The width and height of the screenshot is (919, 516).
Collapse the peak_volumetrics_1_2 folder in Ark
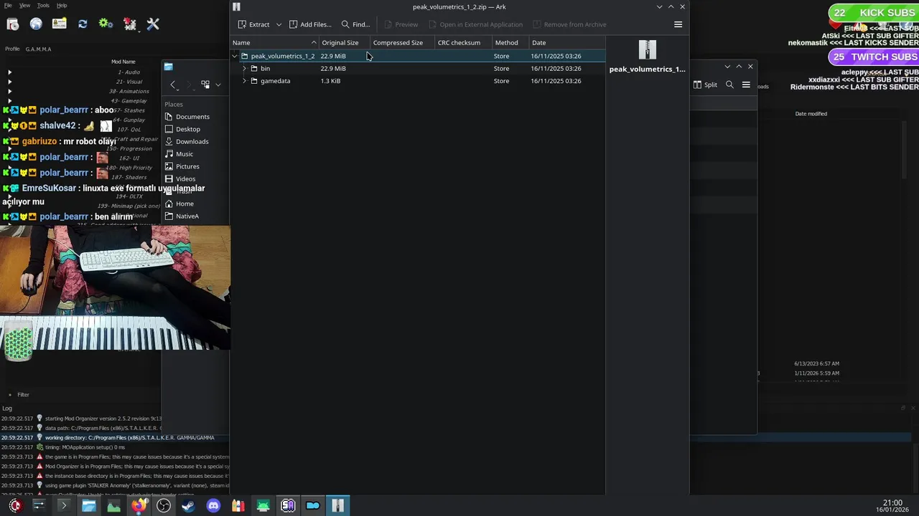235,56
